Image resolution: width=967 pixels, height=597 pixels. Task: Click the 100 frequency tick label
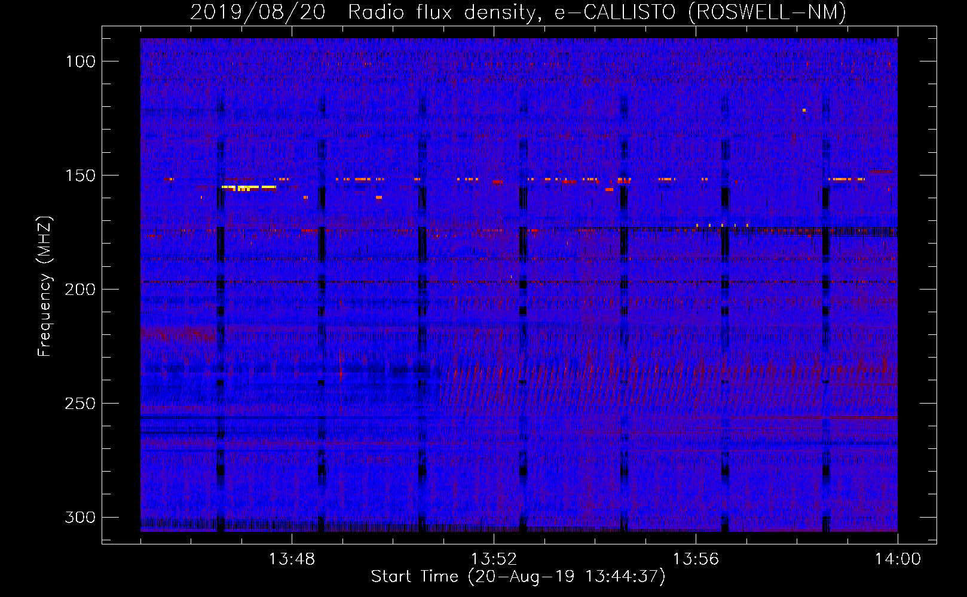click(80, 61)
